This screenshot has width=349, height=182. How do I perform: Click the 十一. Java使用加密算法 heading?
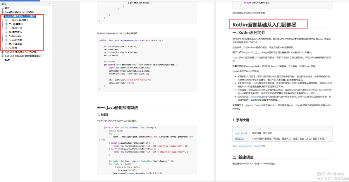[x=117, y=108]
